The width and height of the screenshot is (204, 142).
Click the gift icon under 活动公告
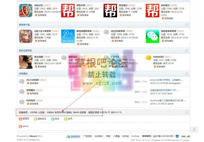tap(36, 15)
